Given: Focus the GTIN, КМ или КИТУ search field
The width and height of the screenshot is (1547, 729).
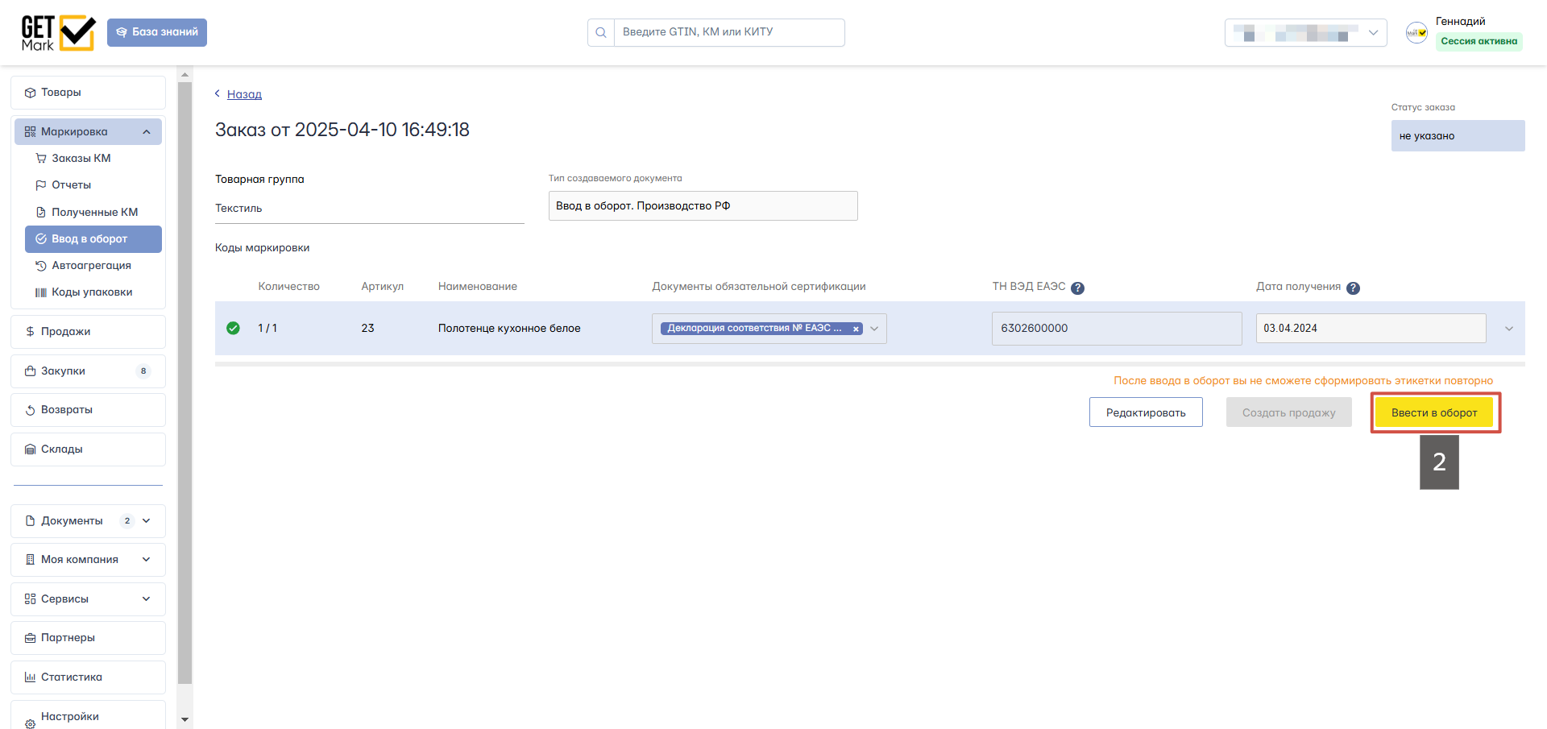Looking at the screenshot, I should click(x=729, y=32).
